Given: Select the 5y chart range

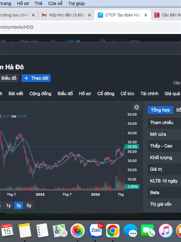Looking at the screenshot, I should tap(29, 205).
